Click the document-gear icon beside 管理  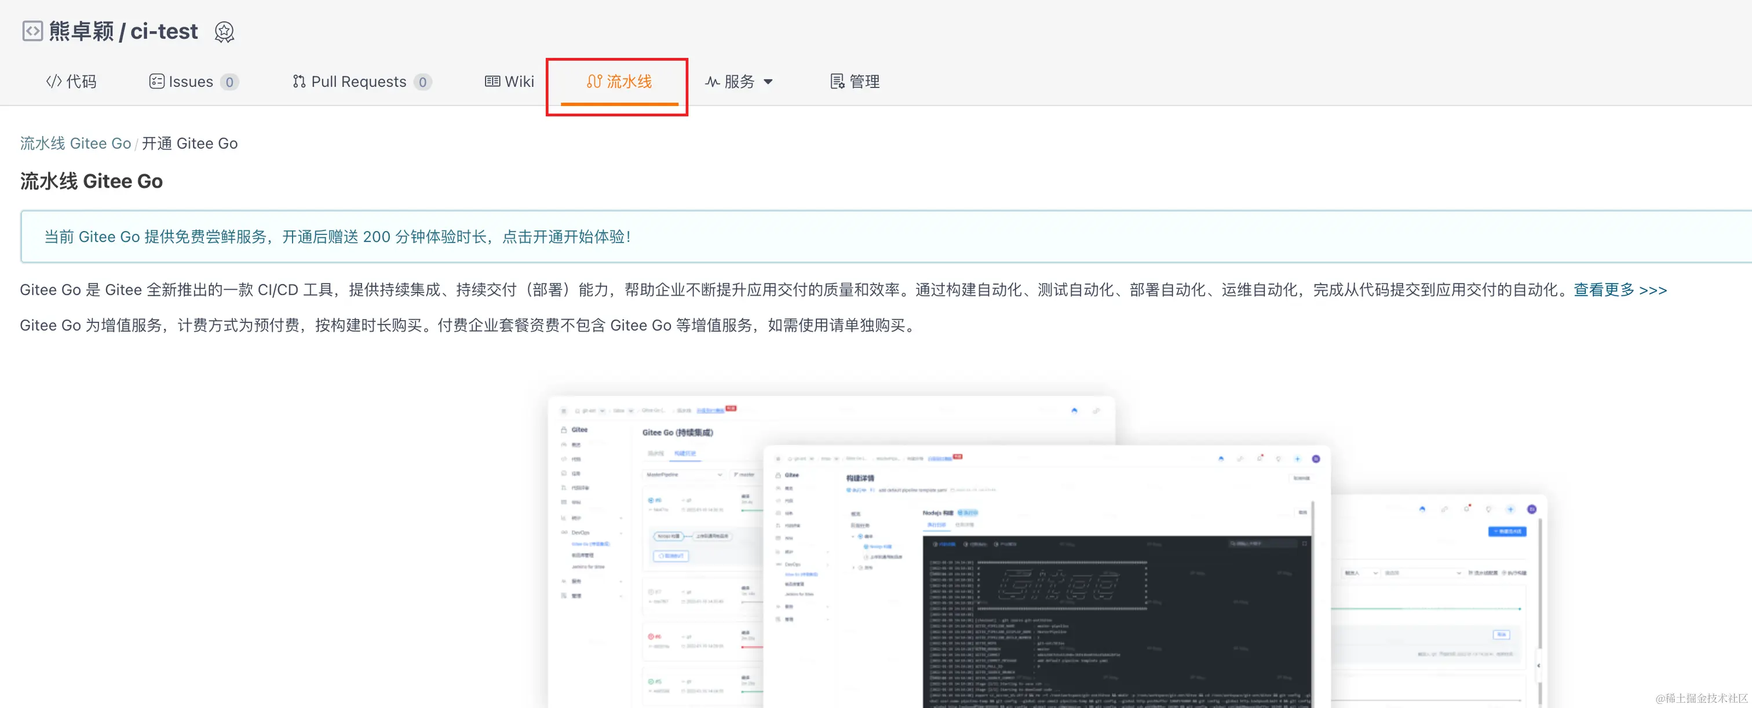click(837, 82)
